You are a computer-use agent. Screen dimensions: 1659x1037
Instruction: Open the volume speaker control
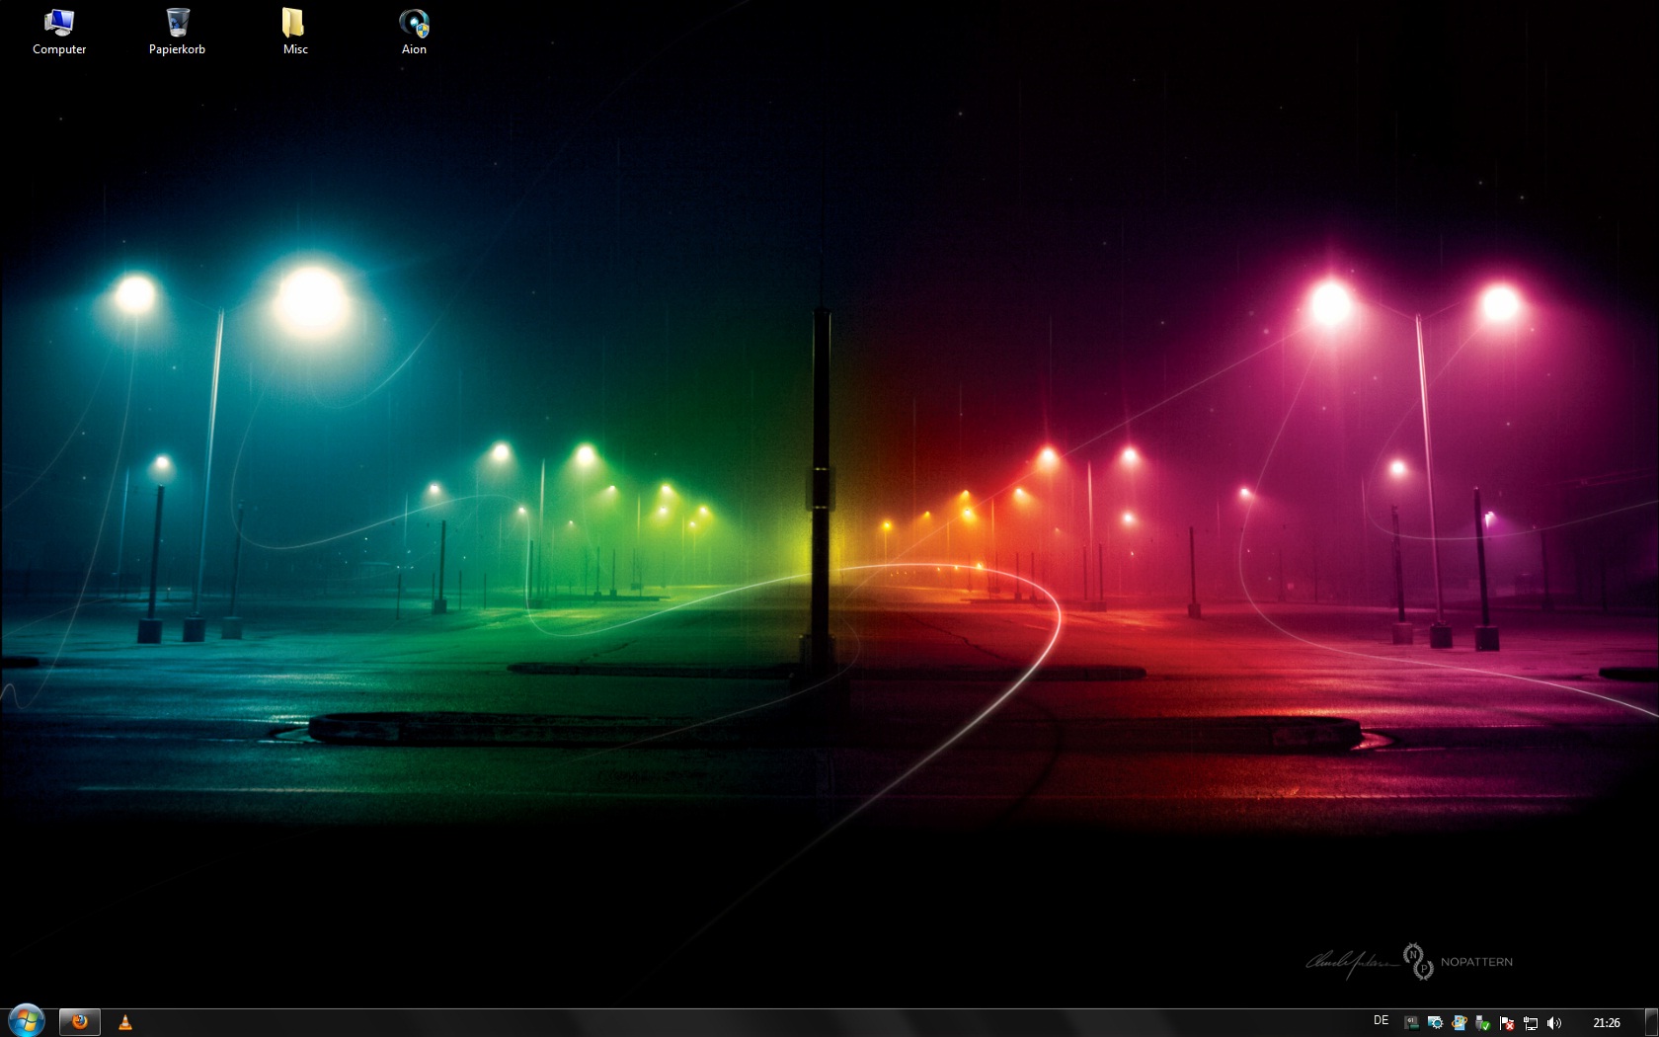pos(1554,1023)
